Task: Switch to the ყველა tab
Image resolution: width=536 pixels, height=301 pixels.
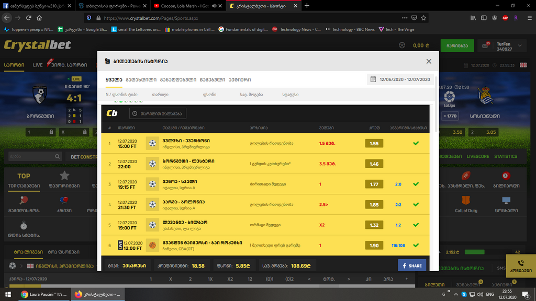Action: [114, 79]
